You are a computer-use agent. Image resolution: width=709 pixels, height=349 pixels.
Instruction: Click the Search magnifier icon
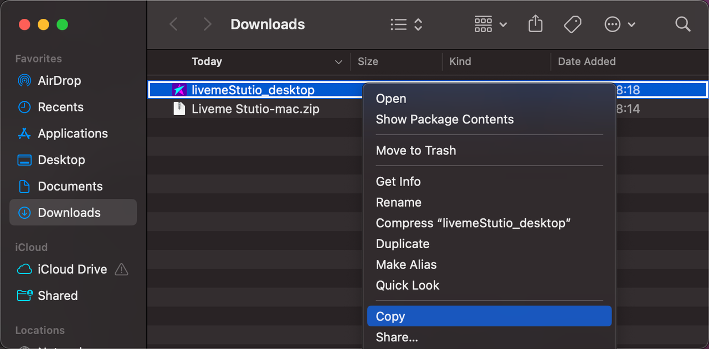(682, 24)
